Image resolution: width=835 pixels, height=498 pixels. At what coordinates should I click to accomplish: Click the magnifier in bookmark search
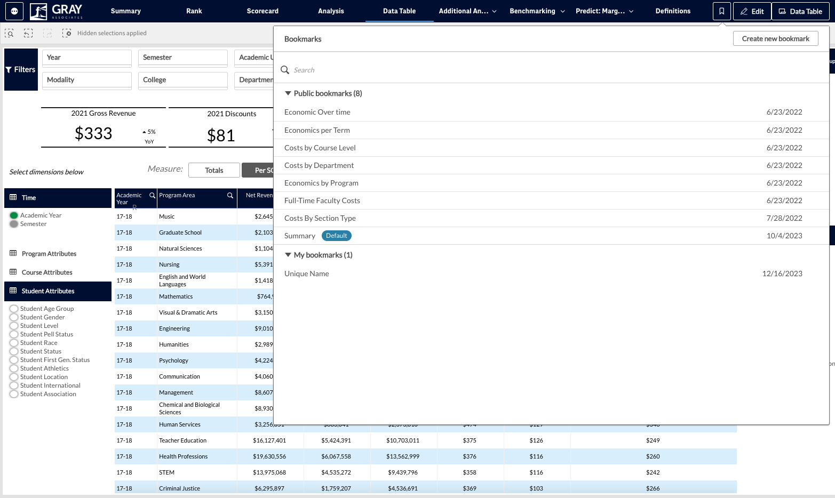coord(285,70)
